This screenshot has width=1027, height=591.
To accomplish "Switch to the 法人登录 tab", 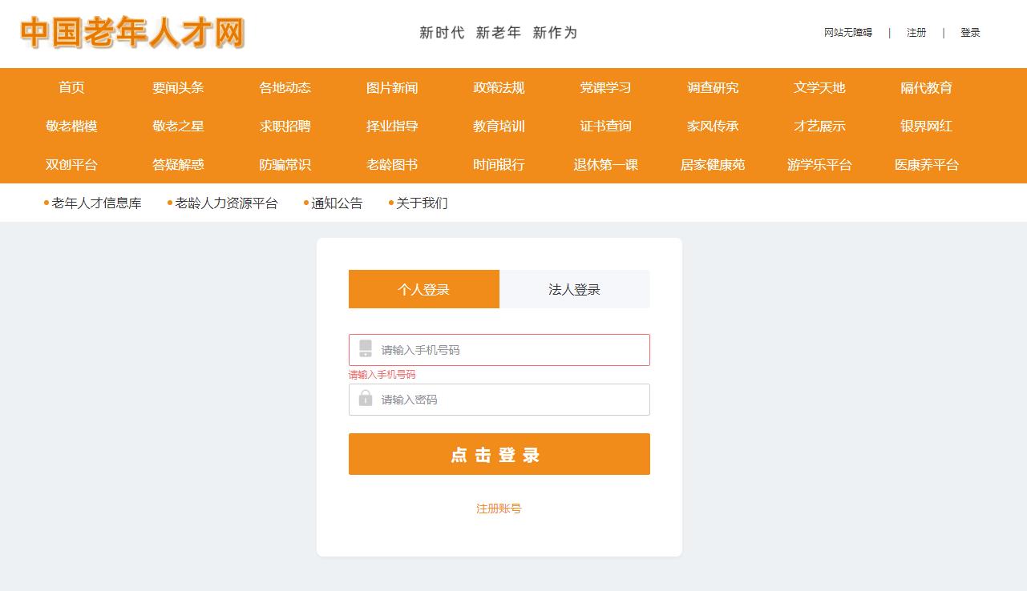I will pyautogui.click(x=575, y=289).
